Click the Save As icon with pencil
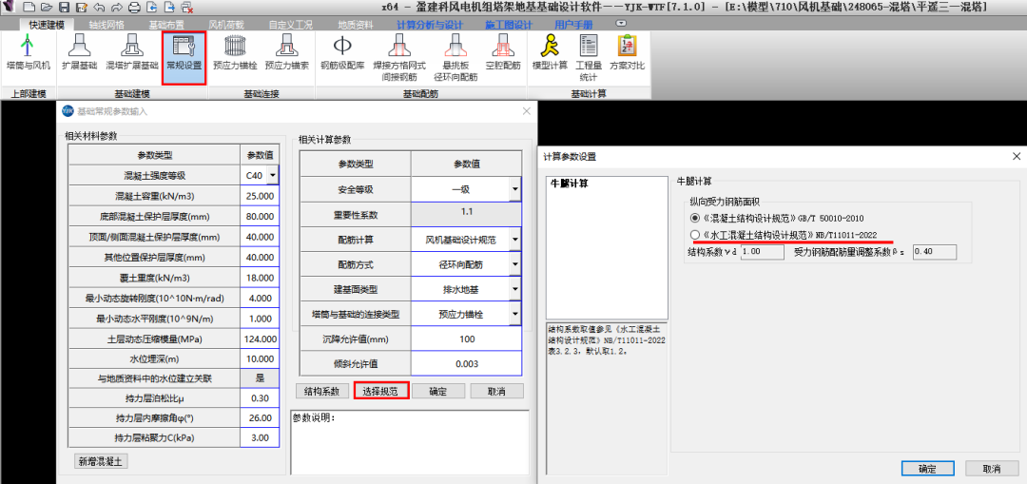1027x484 pixels. pos(82,8)
